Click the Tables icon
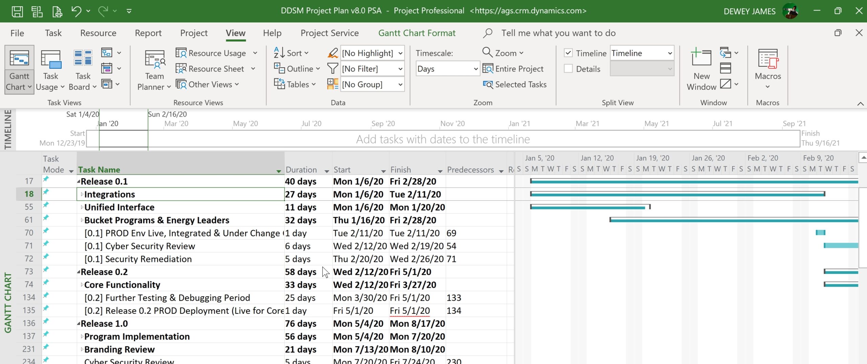Screen dimensions: 867x364 (x=279, y=84)
